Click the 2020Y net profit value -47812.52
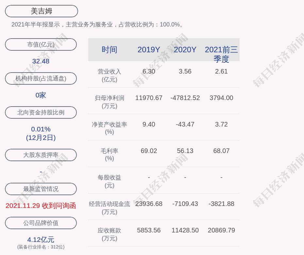Image resolution: width=304 pixels, height=255 pixels. click(185, 98)
